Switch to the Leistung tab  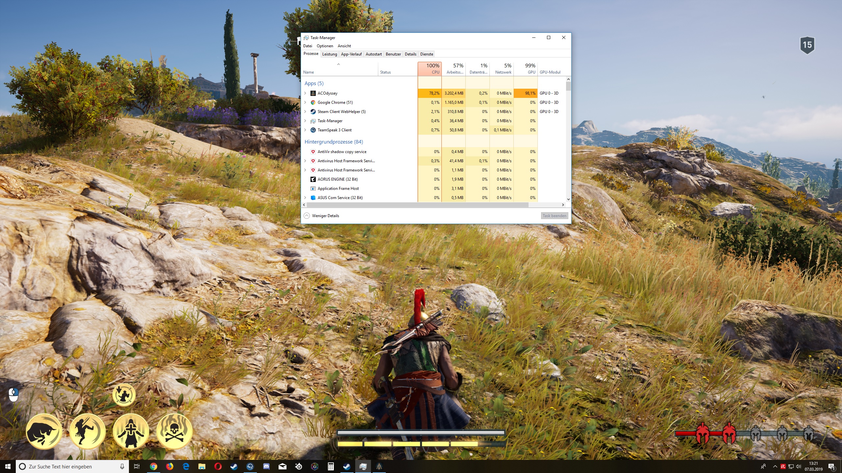coord(329,54)
